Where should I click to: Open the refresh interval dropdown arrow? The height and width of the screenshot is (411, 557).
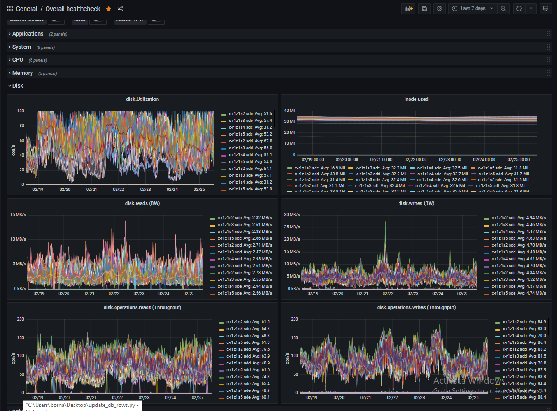click(x=531, y=9)
